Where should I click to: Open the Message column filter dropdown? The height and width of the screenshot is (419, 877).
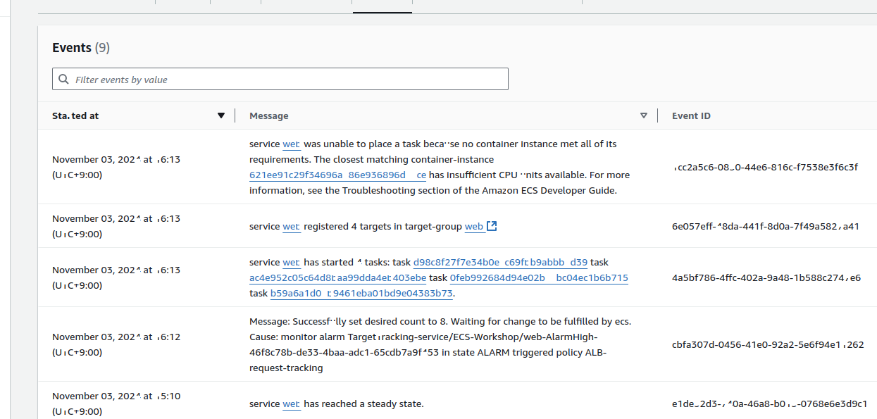(643, 114)
